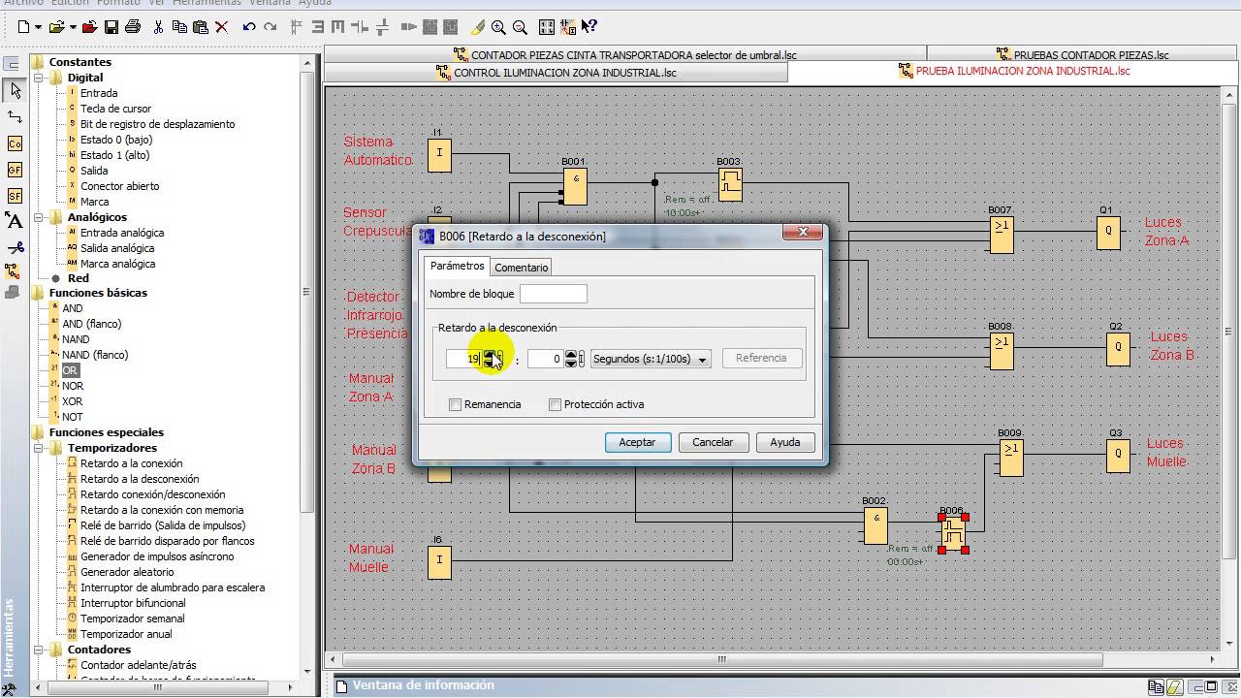Click the Paste clipboard toolbar icon
The width and height of the screenshot is (1241, 698).
(201, 27)
